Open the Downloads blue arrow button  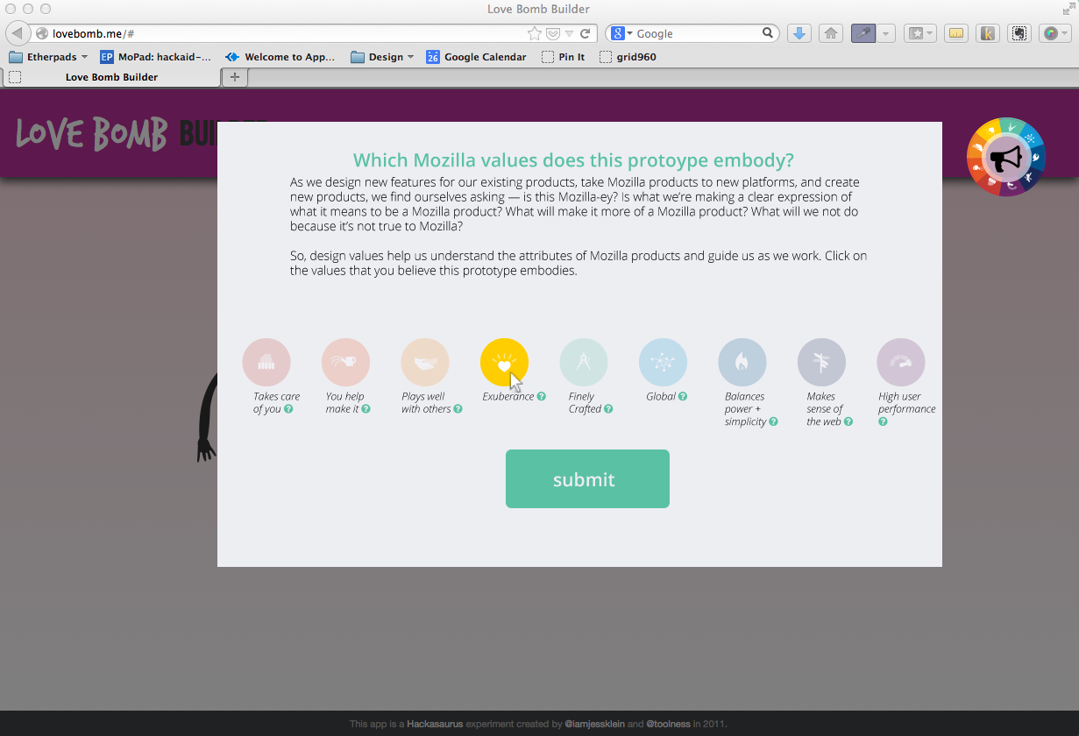click(799, 33)
